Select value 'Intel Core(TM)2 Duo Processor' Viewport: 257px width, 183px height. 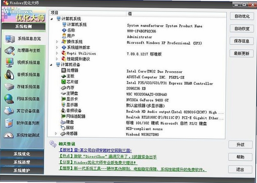(x=154, y=72)
